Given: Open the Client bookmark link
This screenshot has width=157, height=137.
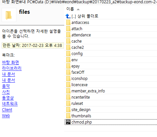Looking at the screenshot, I should pos(7,110).
